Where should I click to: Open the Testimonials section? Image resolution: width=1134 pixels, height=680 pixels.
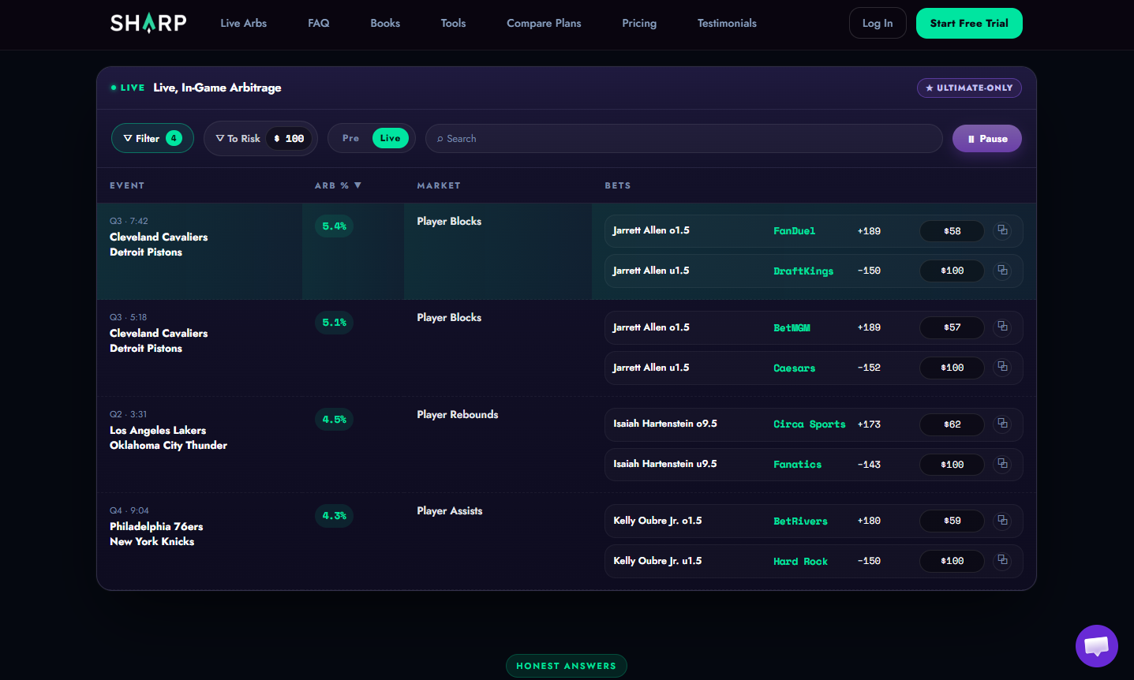[727, 23]
